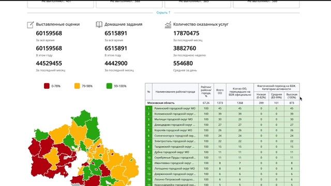Open Мытищи городской округ МО row
Screen dimensions: 331x186
[222, 119]
